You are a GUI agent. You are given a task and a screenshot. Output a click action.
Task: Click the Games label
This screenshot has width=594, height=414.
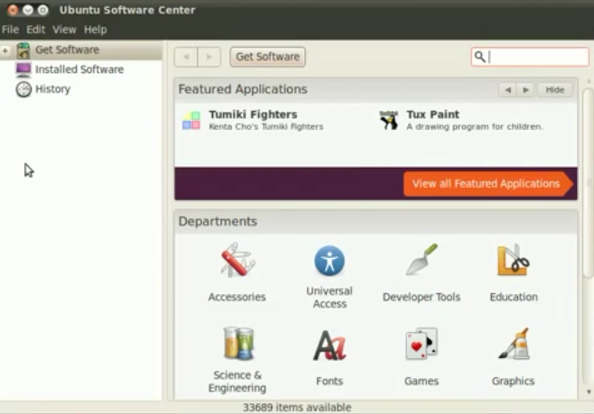[422, 381]
